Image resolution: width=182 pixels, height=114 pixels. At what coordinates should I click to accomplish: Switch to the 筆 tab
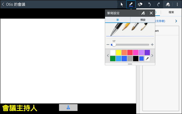(117, 20)
